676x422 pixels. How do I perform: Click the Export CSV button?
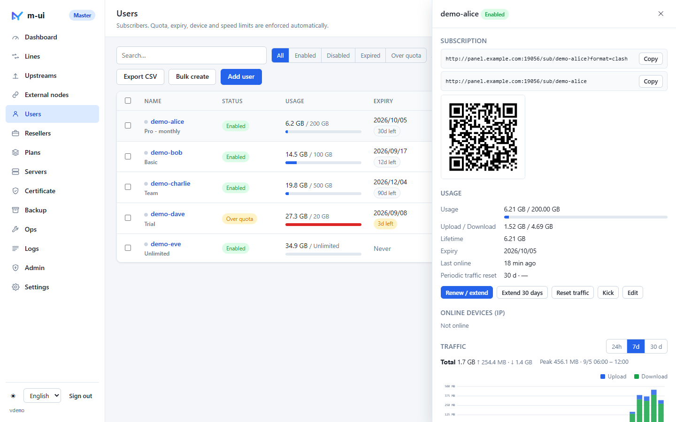(x=140, y=77)
